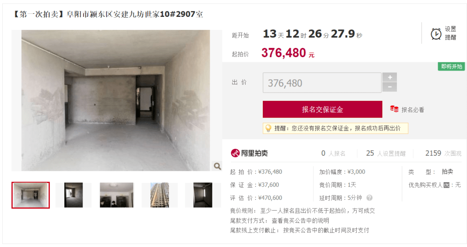
Task: Click the 出价 bid amount input field
Action: tap(322, 83)
